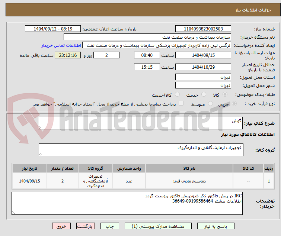Screen dimensions: 281x236
Task: Click the جزئیات اطلاعات نیاز page title
Action: pos(253,10)
